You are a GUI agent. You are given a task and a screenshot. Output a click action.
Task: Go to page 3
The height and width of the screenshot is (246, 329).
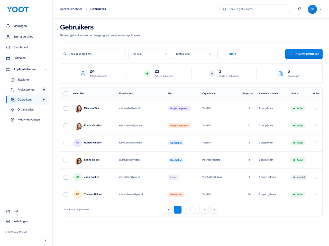click(x=196, y=210)
